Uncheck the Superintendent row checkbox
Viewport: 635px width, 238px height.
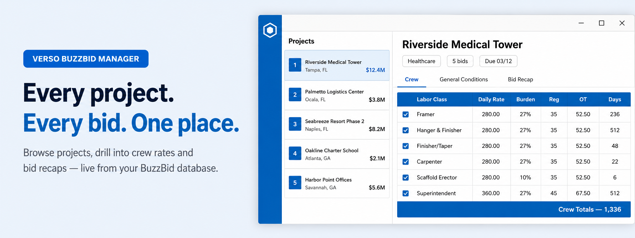(x=406, y=193)
